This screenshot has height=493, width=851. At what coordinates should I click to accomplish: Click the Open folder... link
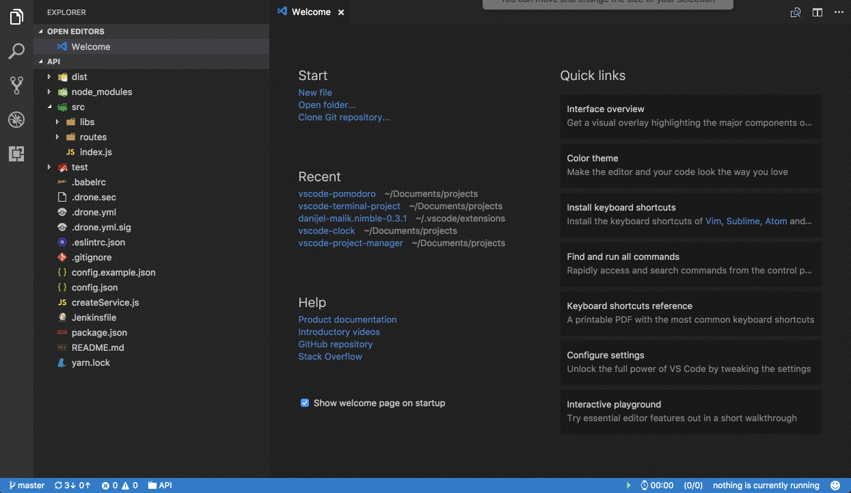pos(327,105)
